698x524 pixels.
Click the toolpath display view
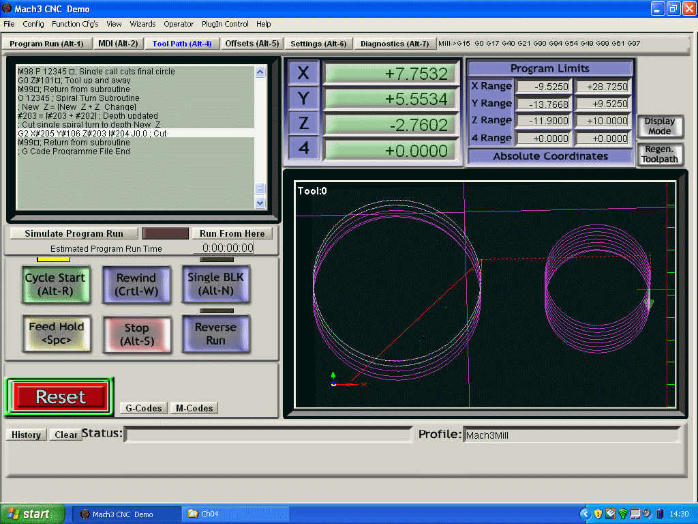point(485,295)
